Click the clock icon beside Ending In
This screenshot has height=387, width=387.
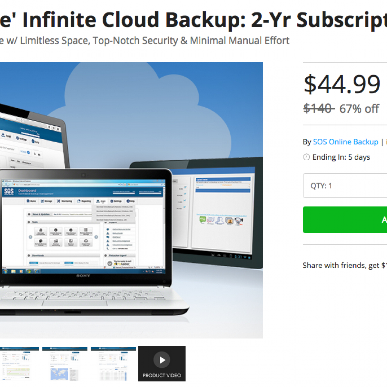(306, 157)
